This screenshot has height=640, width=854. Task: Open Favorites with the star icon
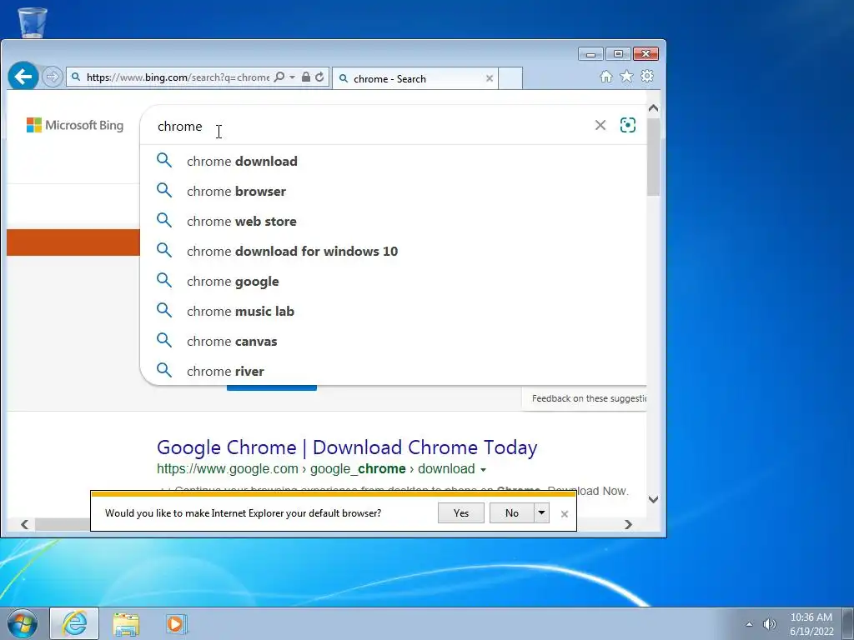627,77
